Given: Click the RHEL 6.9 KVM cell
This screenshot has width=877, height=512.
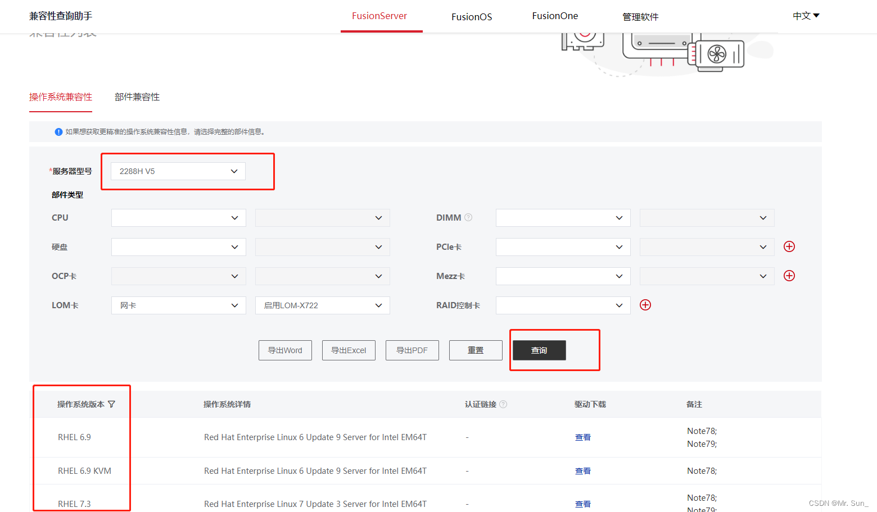Looking at the screenshot, I should [84, 471].
